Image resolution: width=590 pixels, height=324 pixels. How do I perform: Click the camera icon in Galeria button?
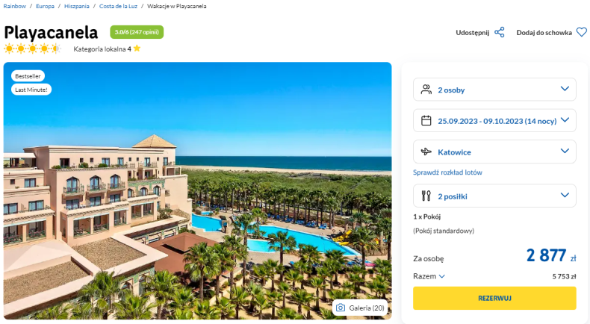tap(341, 308)
